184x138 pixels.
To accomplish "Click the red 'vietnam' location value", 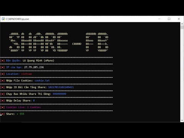I will click(26, 74).
